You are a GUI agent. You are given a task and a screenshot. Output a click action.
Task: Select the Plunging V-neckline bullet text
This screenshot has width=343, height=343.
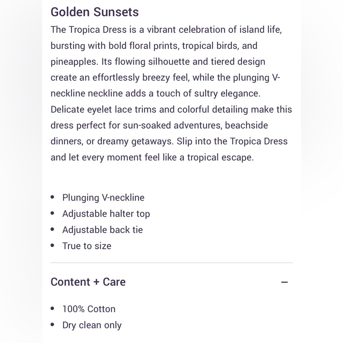click(x=103, y=198)
